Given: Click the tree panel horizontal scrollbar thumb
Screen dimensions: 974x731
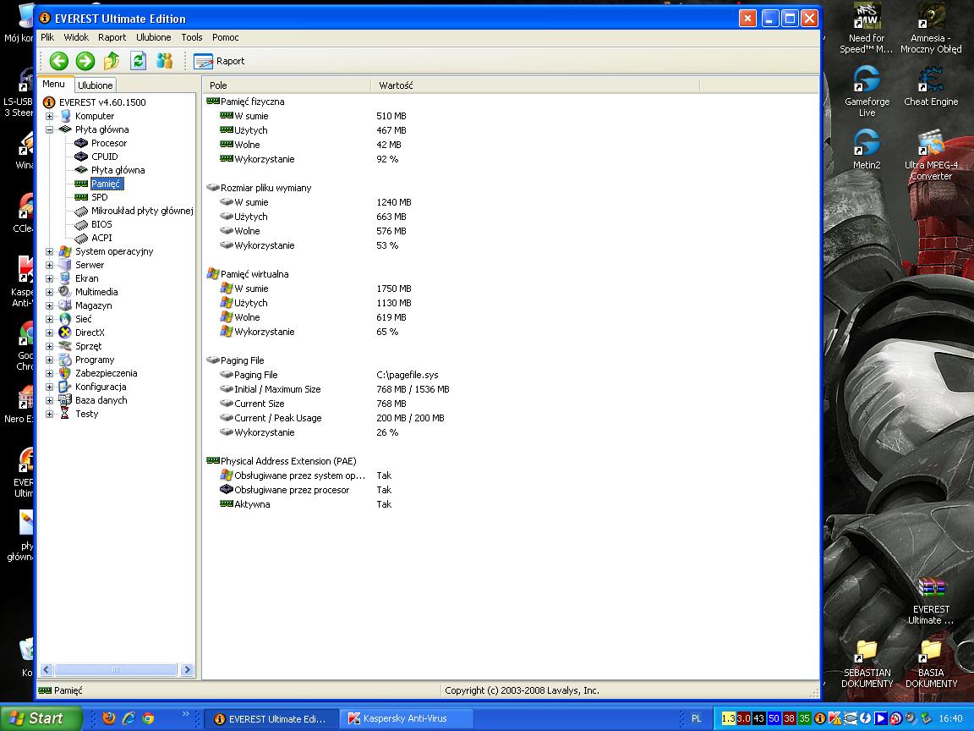Looking at the screenshot, I should pos(116,669).
